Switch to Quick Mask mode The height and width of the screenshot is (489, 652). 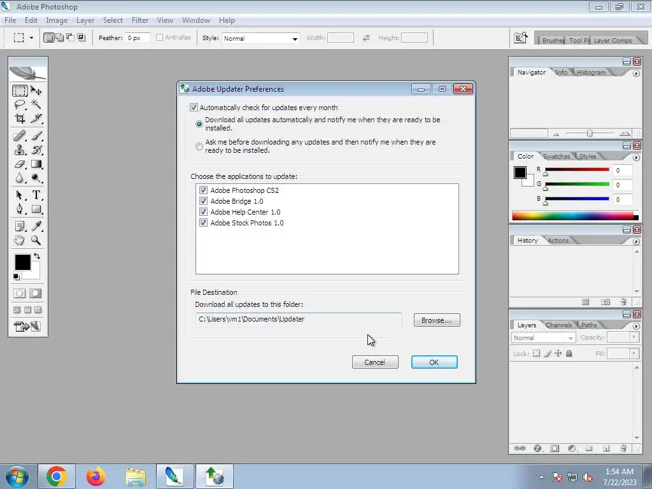click(x=36, y=293)
